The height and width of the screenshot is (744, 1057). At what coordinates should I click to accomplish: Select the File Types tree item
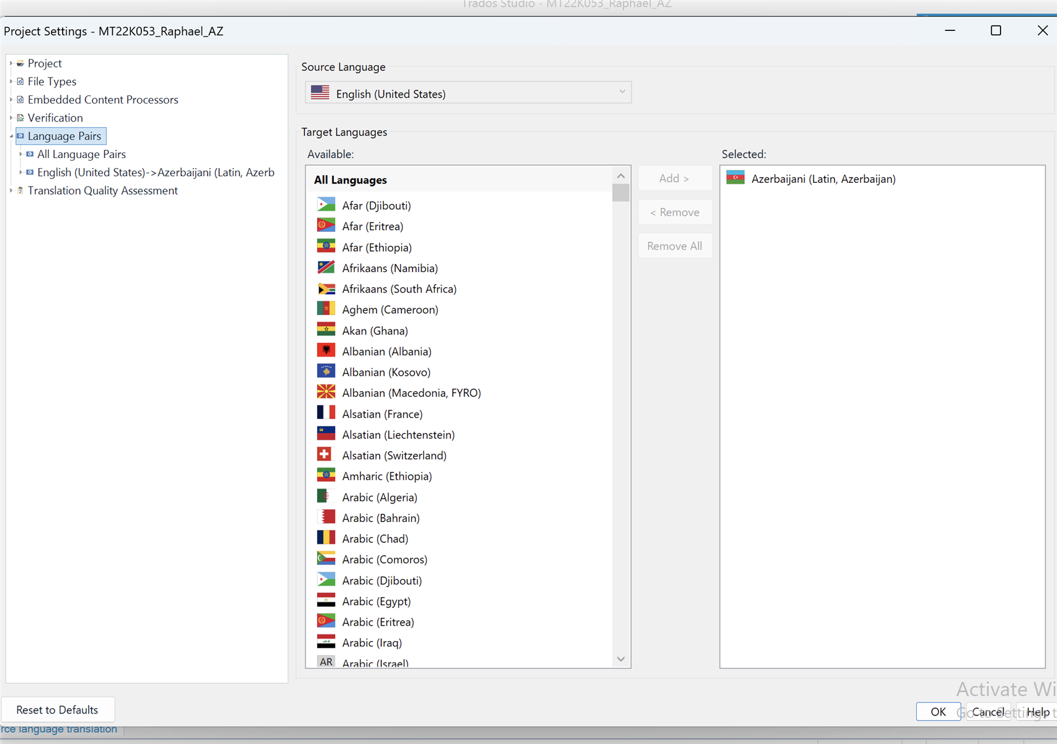(52, 81)
